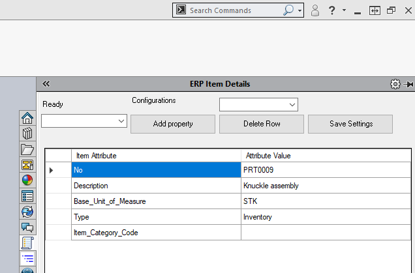Click the task pane settings gear icon
The width and height of the screenshot is (415, 273).
395,84
